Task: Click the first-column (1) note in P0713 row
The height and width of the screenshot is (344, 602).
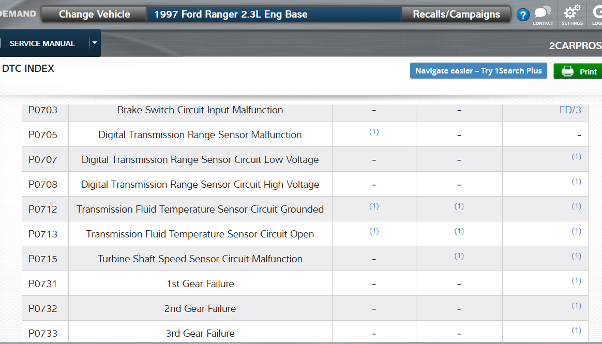Action: [x=374, y=231]
